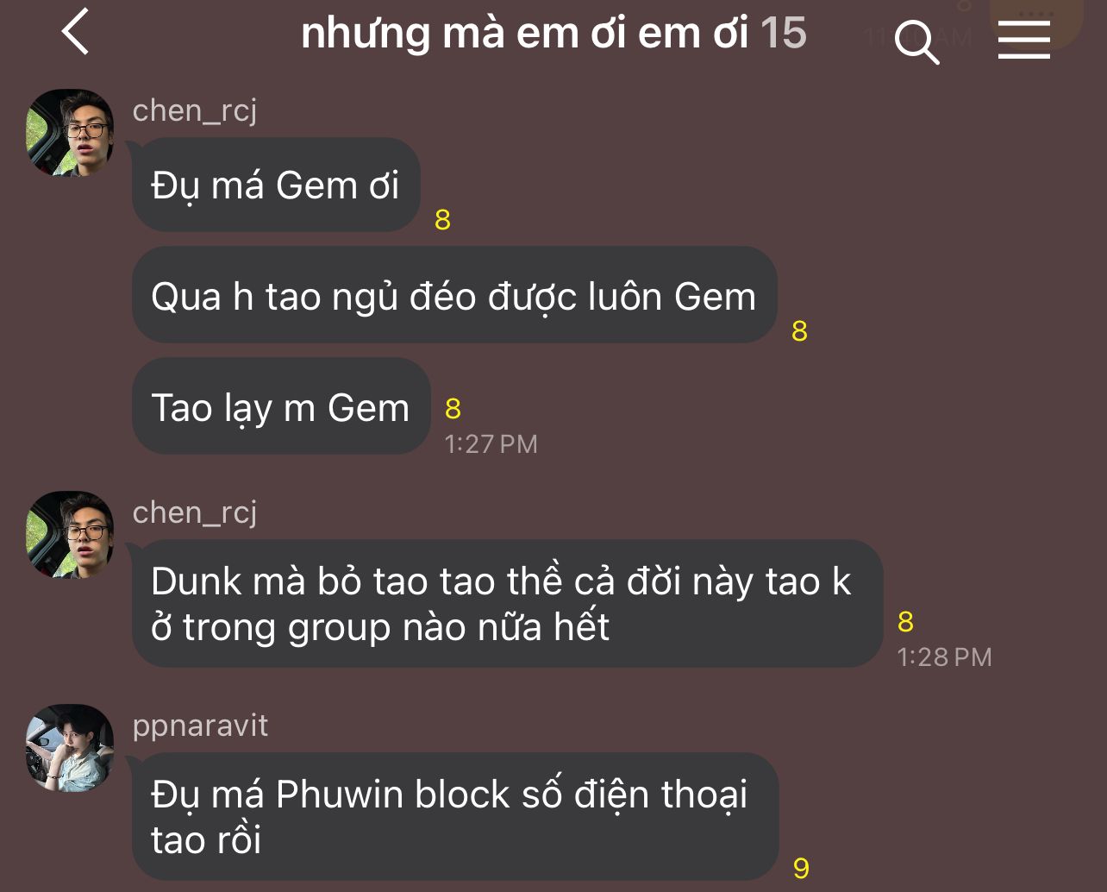Viewport: 1107px width, 892px height.
Task: Tap the chat title 'nhưng mà em ơi em ơi'
Action: [526, 33]
